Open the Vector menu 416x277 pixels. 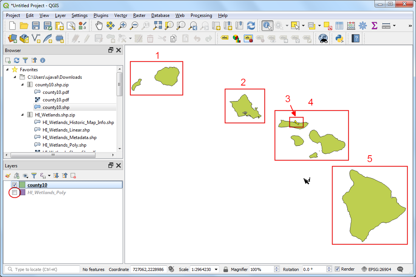[121, 15]
